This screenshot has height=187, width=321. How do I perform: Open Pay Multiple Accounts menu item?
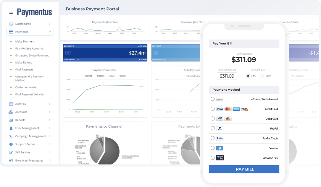(29, 48)
